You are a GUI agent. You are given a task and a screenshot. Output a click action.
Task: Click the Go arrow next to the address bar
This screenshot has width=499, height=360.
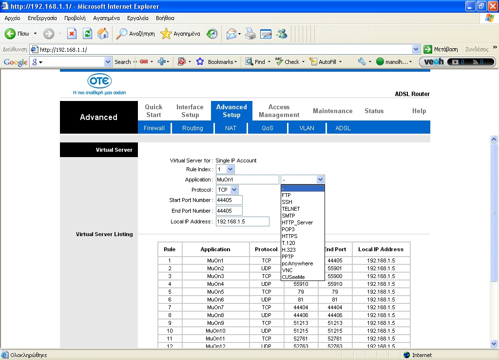[428, 49]
